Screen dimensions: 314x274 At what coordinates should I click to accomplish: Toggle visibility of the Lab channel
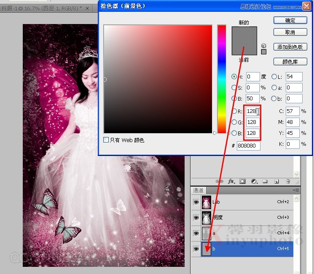click(x=196, y=202)
